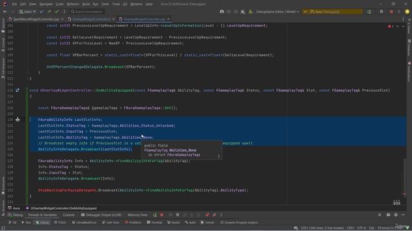Stop the session in the debug panel toolbar

pyautogui.click(x=162, y=215)
